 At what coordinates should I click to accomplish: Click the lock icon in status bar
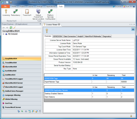coord(131,116)
